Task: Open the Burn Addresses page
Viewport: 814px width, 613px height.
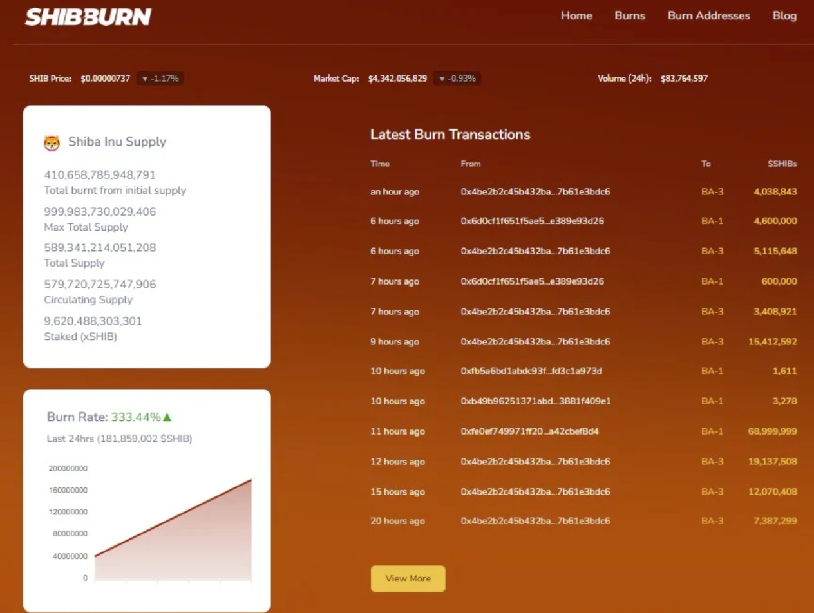Action: point(708,15)
